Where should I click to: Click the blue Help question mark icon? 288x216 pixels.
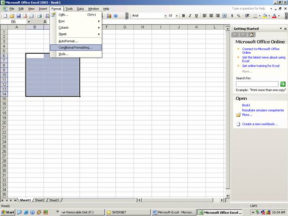[x=116, y=16]
